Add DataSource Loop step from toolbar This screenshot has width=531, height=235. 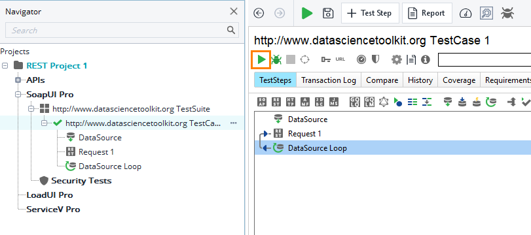coord(490,102)
